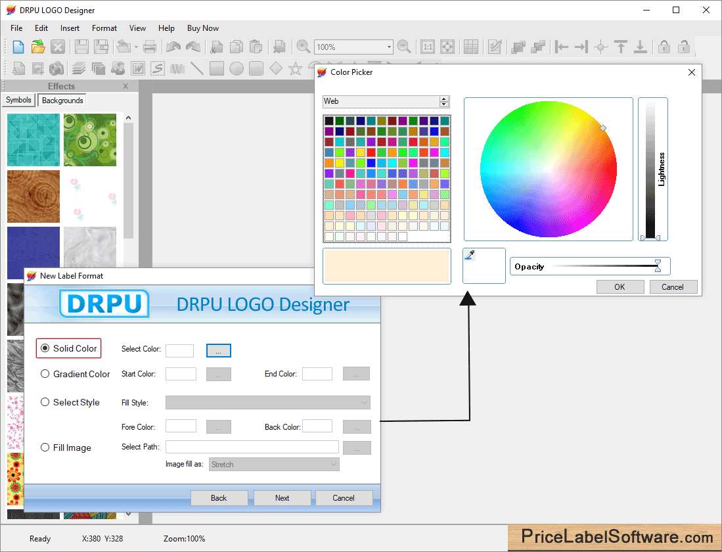Click the Print icon in toolbar
Image resolution: width=722 pixels, height=552 pixels.
(x=150, y=47)
